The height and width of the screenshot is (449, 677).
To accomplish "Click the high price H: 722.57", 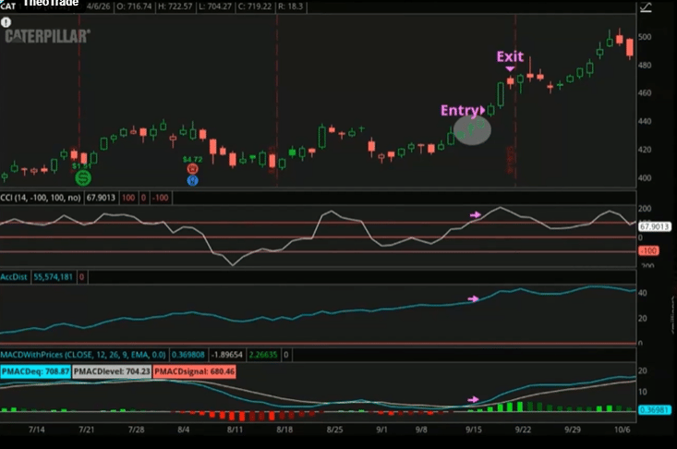I will coord(175,6).
